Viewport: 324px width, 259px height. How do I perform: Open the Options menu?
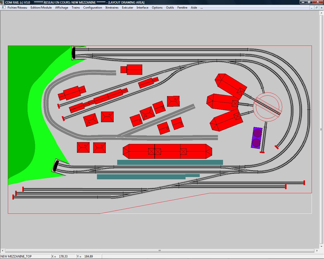coord(157,8)
